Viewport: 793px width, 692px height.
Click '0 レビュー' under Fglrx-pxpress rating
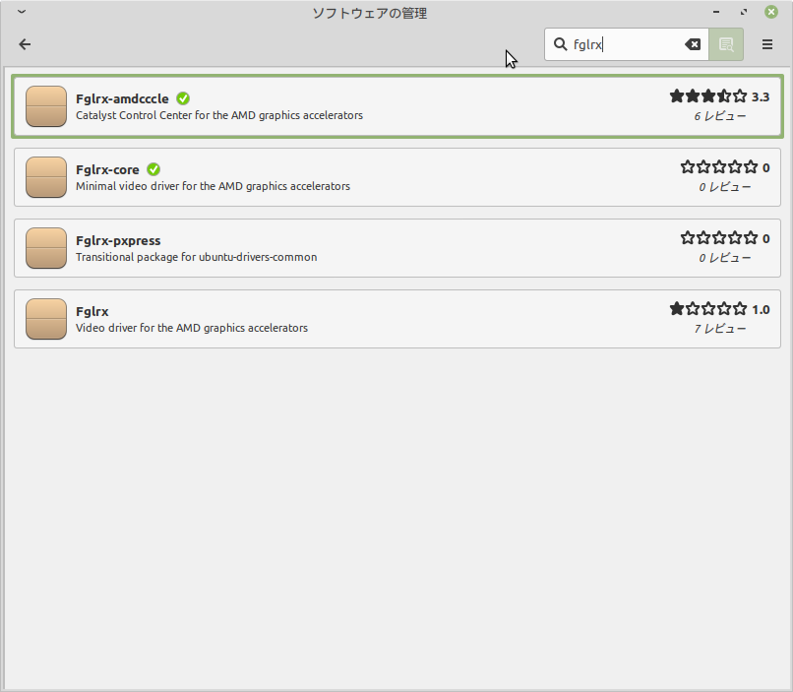[x=725, y=258]
